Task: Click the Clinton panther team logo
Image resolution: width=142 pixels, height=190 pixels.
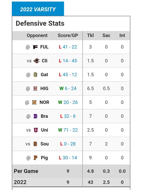Action: point(37,61)
